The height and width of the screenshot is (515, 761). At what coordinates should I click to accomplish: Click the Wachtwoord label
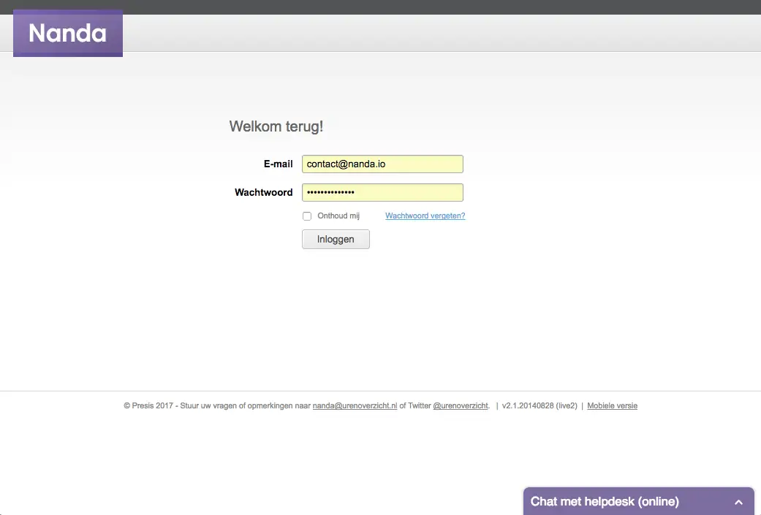tap(263, 193)
